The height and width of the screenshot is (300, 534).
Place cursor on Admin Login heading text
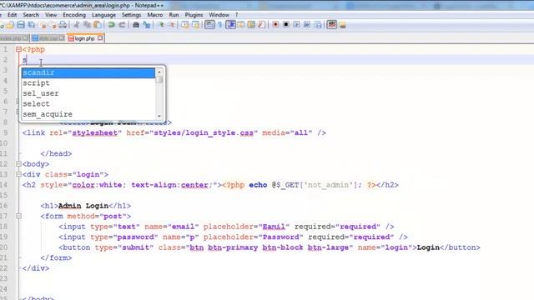pos(83,206)
